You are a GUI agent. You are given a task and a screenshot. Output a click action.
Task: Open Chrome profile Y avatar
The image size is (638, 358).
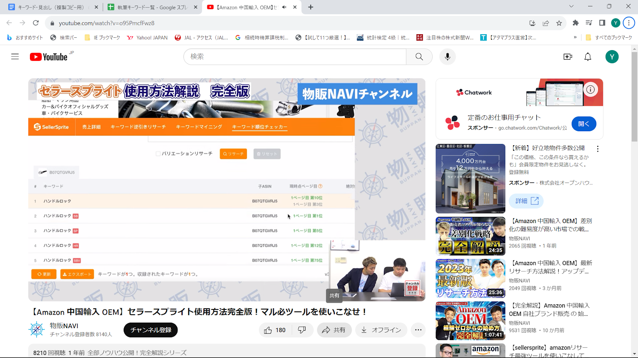pos(616,23)
